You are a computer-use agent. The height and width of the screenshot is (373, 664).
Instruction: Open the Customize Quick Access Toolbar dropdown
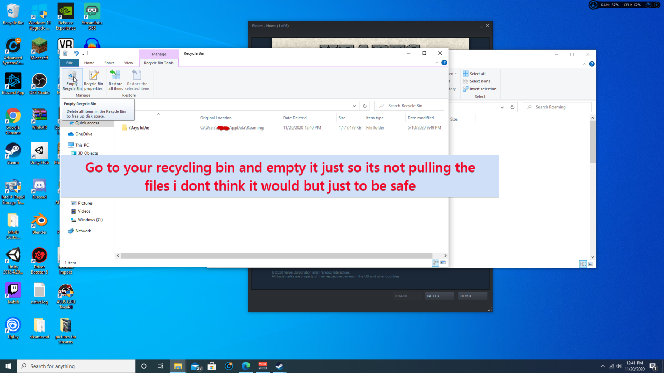click(x=83, y=53)
